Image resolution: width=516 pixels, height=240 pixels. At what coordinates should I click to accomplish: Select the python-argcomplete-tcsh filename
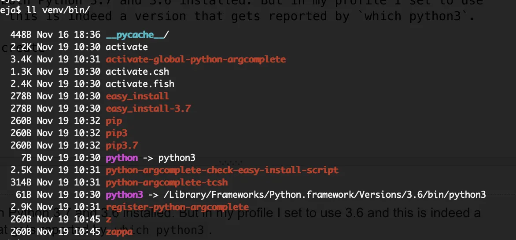167,182
